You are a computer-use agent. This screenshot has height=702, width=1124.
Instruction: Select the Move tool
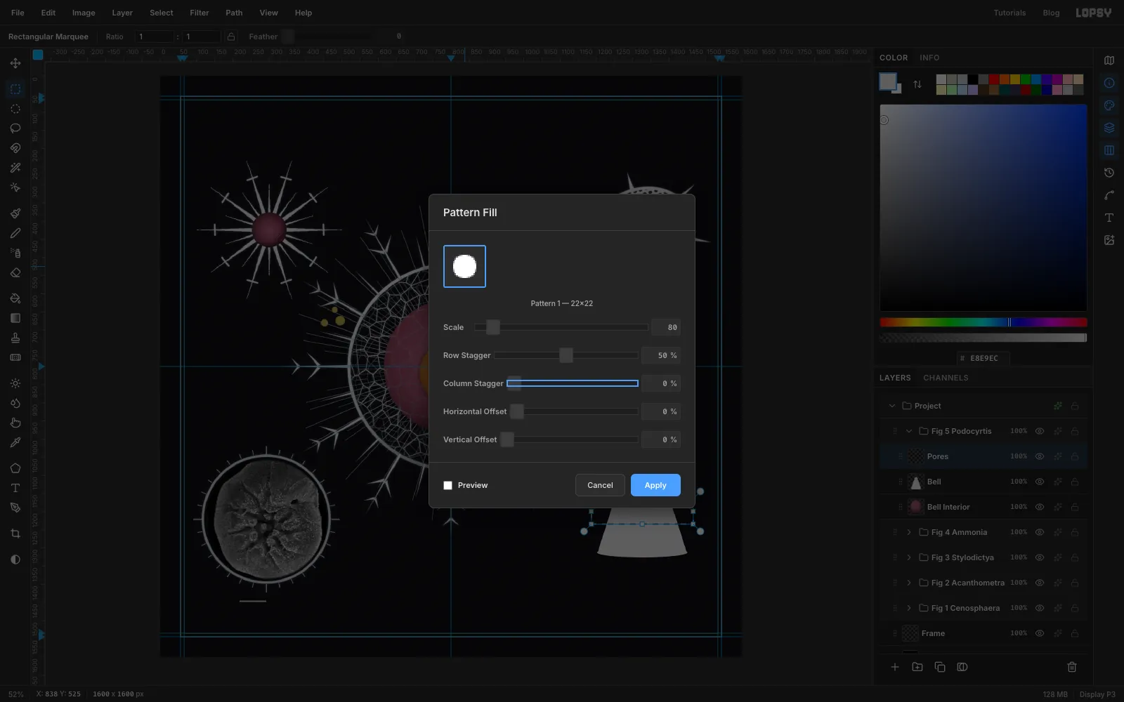tap(15, 63)
